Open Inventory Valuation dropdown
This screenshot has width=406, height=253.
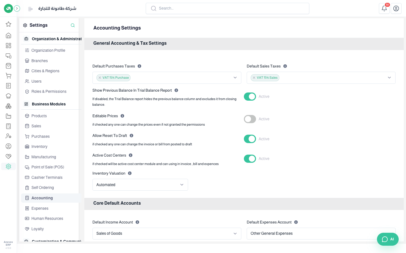tap(140, 185)
